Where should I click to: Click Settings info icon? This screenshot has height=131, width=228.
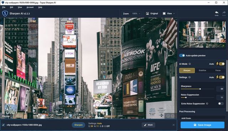(x=190, y=77)
